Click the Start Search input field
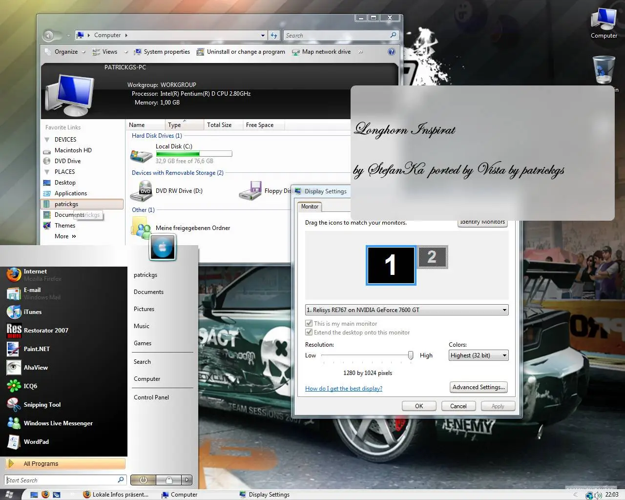This screenshot has height=500, width=625. 65,480
